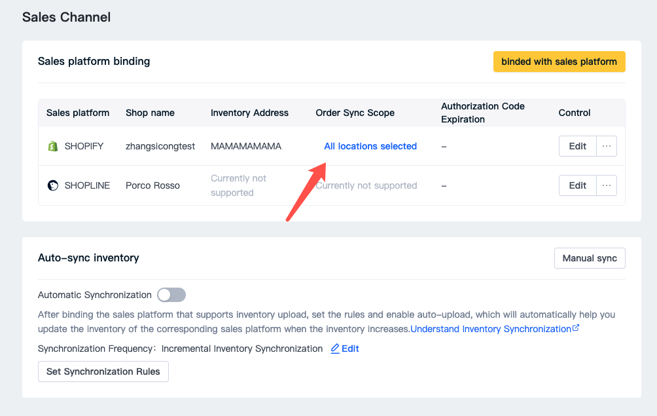Click the pencil edit icon for synchronization frequency
The height and width of the screenshot is (416, 657).
[x=335, y=349]
